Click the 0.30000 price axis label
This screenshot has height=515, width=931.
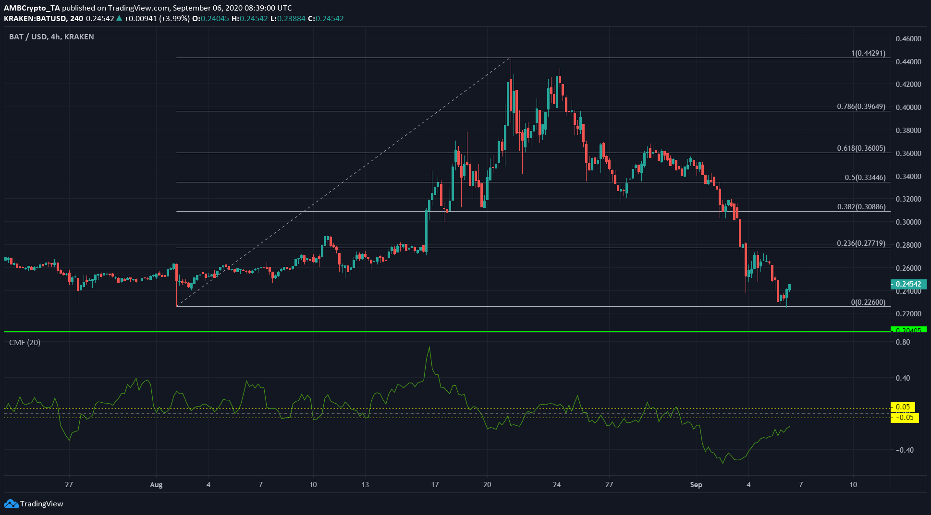908,222
